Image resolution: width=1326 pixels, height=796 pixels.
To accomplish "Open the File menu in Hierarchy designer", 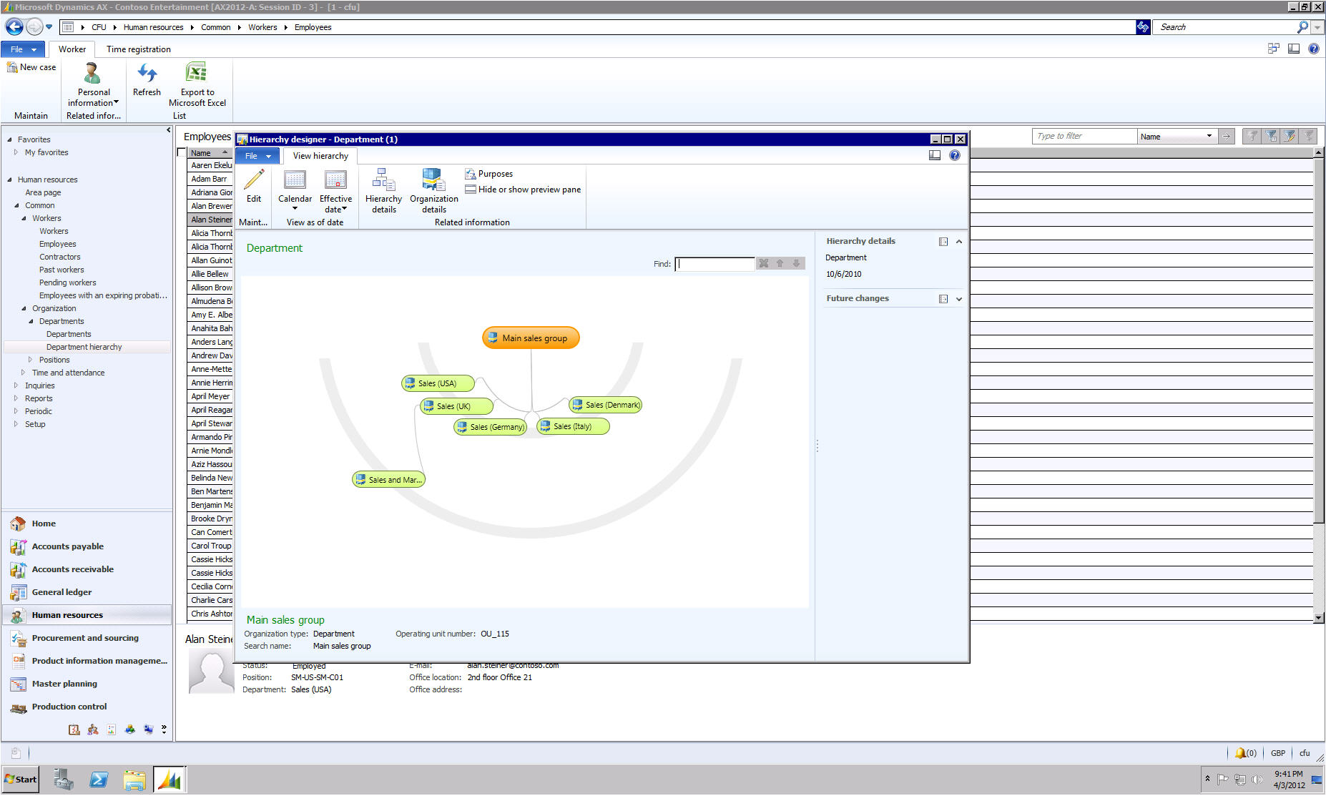I will tap(258, 156).
